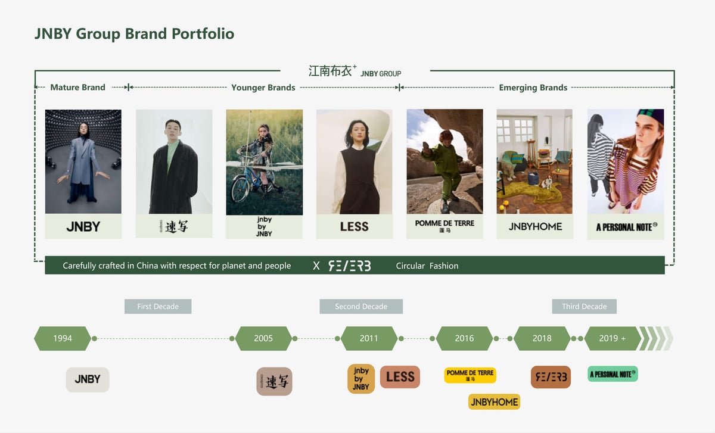This screenshot has width=715, height=433.
Task: Click the brown REVERB badge below 2018
Action: [x=551, y=377]
